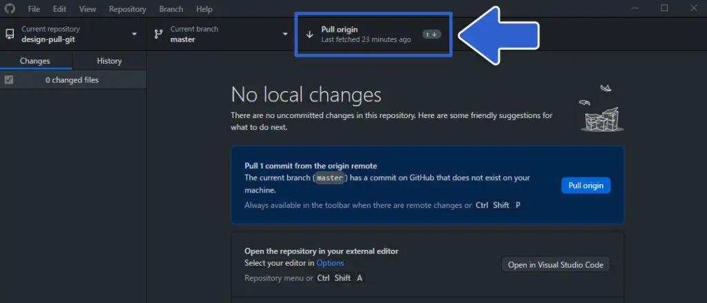Open the File menu
This screenshot has width=707, height=303.
(34, 9)
